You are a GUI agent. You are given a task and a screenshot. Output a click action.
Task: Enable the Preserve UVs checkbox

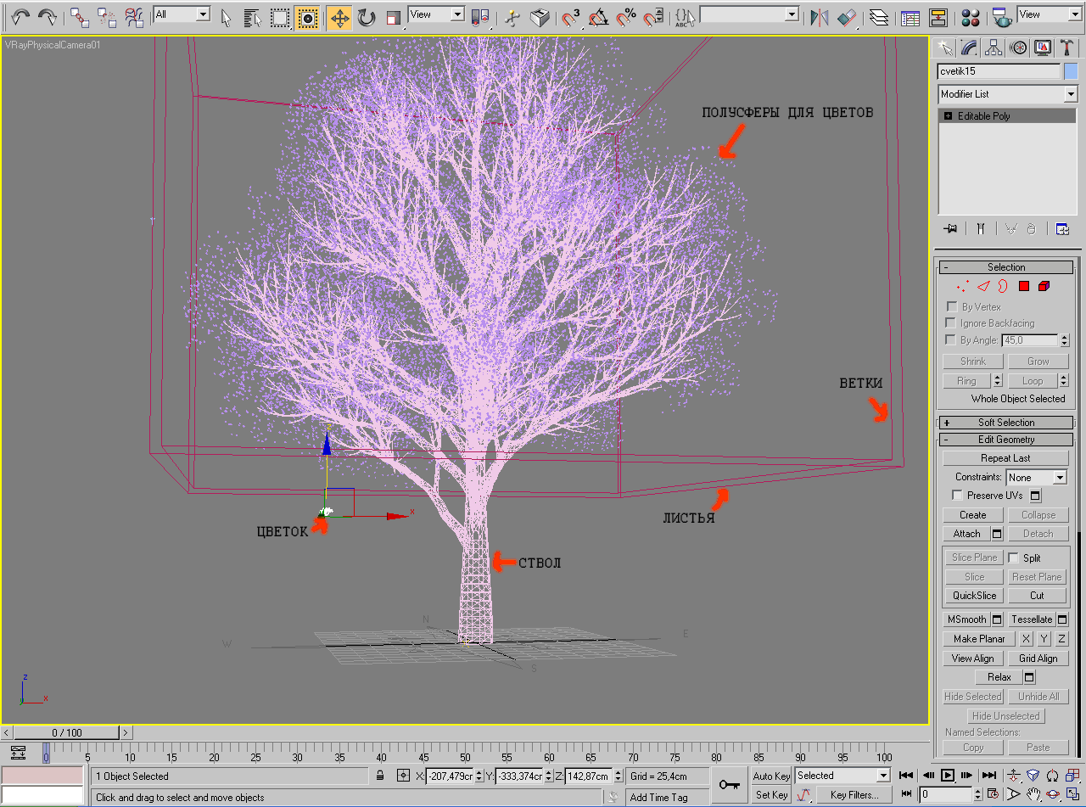(957, 496)
